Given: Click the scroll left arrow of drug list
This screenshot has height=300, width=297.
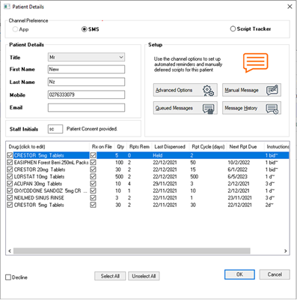Looking at the screenshot, I should coord(10,251).
